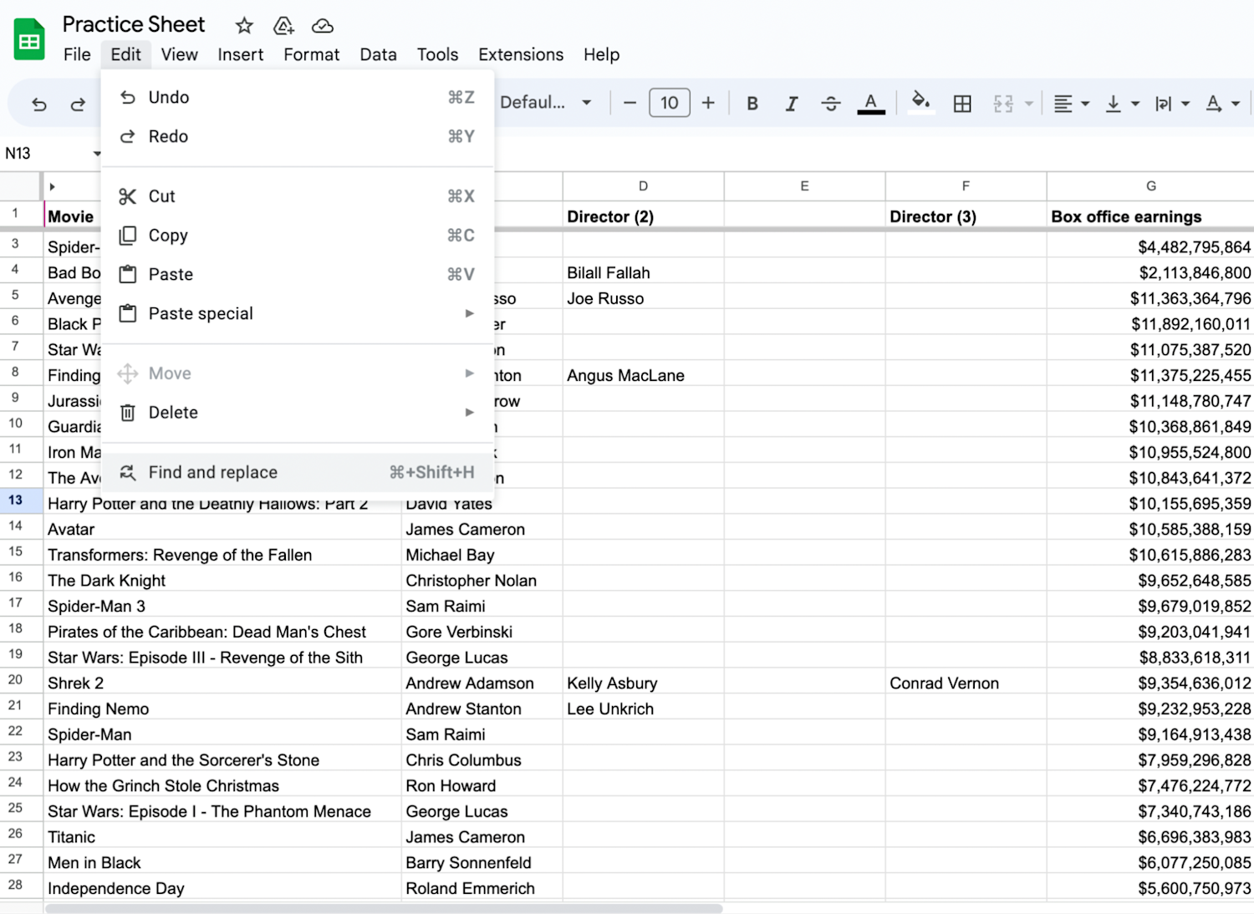Open text rotation dropdown

click(x=1222, y=104)
